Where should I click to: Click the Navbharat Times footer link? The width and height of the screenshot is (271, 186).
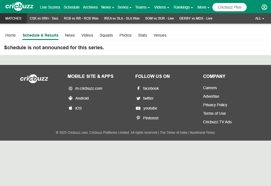(202, 133)
